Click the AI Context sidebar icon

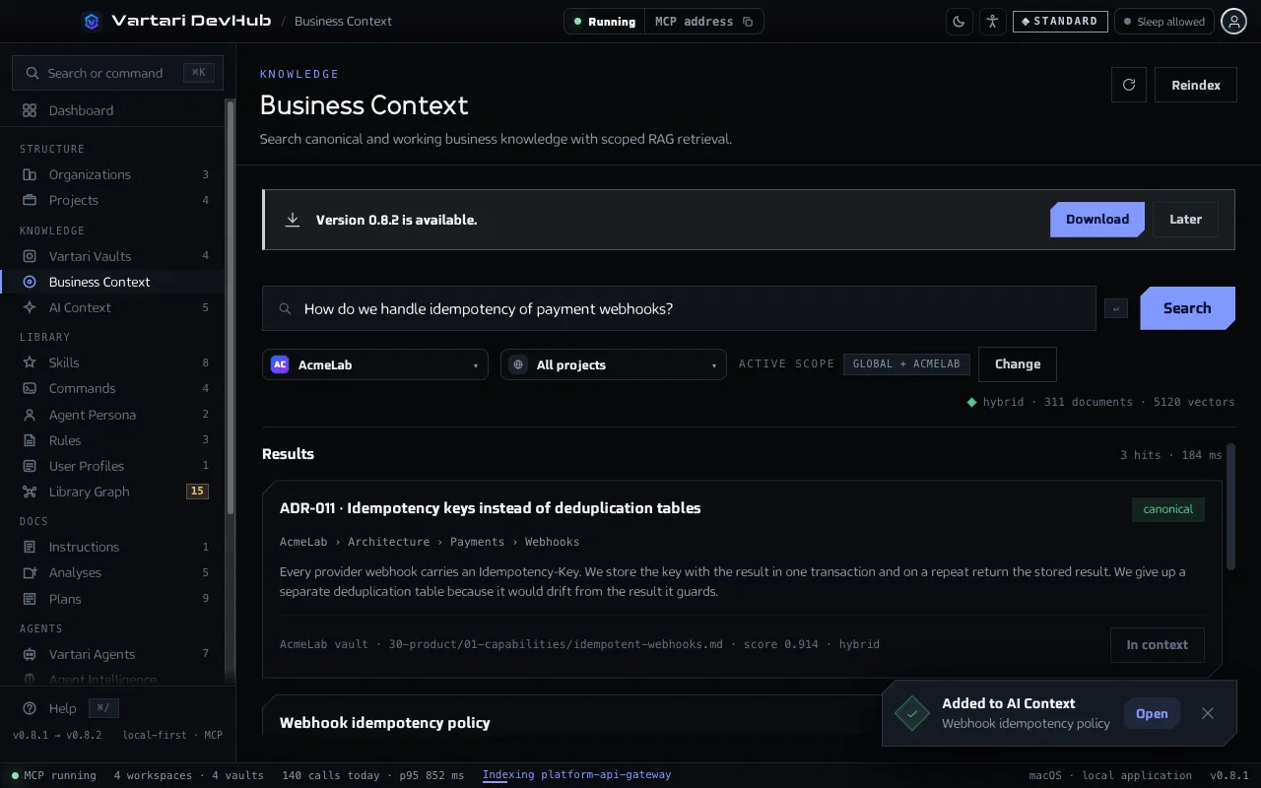point(30,307)
